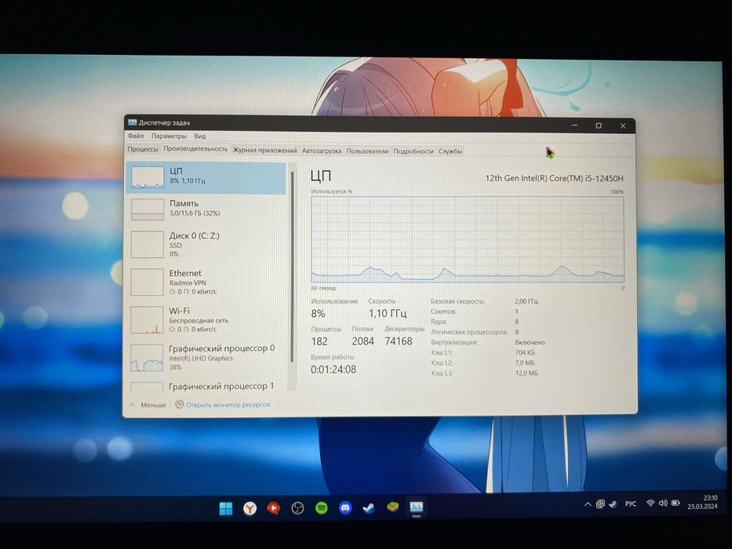Screen dimensions: 732x549
Task: Open OBS Studio from the taskbar
Action: click(x=297, y=508)
